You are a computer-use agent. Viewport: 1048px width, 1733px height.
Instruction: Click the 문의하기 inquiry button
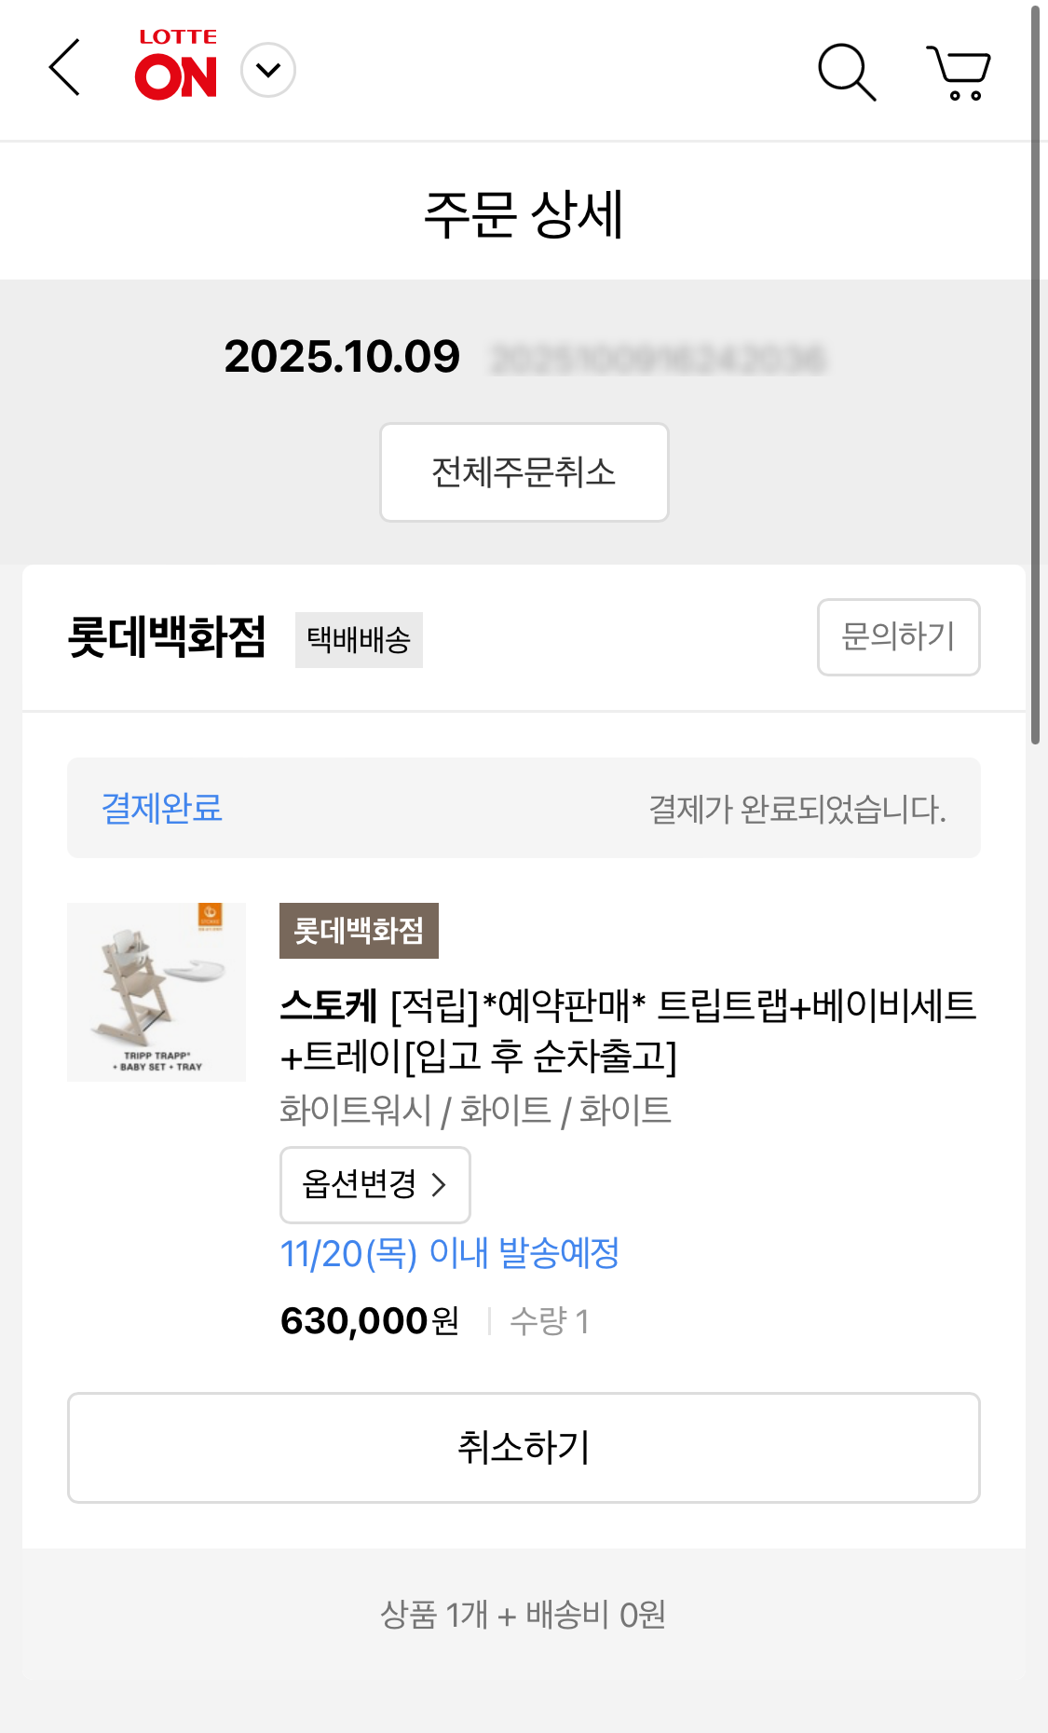pyautogui.click(x=898, y=637)
